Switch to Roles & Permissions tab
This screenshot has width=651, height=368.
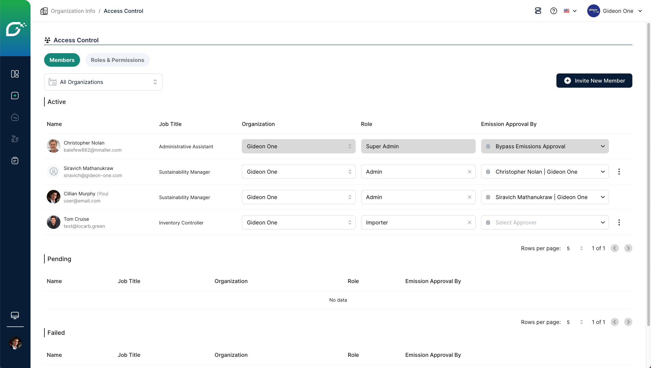click(117, 60)
